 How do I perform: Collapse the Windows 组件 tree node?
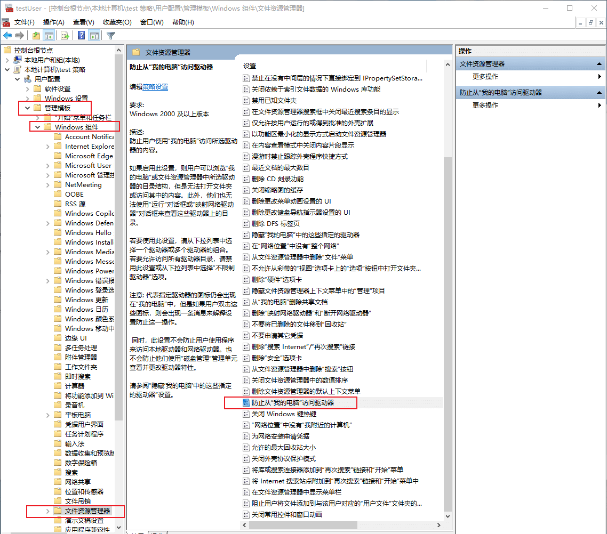point(38,127)
